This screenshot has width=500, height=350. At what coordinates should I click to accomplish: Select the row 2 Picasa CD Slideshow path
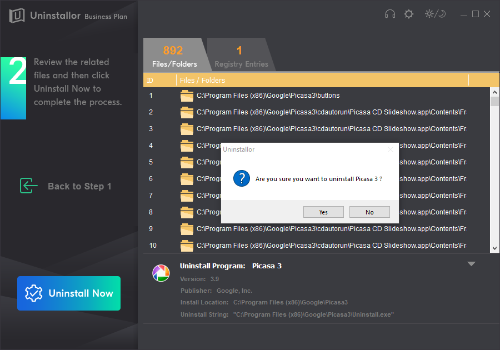[331, 112]
